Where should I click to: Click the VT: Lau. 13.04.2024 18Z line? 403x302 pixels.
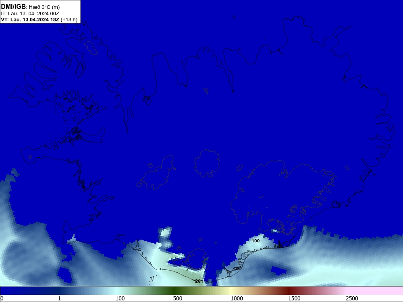[39, 19]
